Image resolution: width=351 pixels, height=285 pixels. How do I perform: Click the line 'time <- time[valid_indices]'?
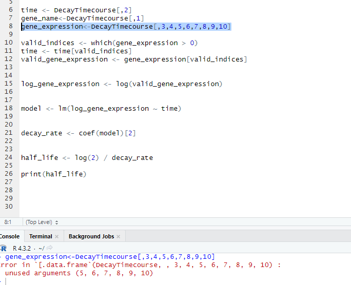point(76,51)
